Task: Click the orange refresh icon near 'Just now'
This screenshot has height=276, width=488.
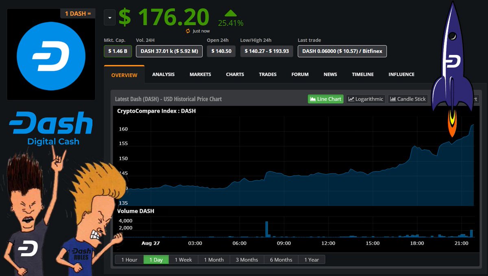Action: tap(188, 31)
